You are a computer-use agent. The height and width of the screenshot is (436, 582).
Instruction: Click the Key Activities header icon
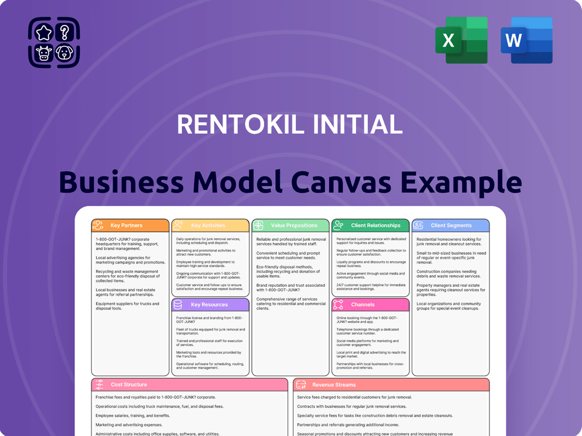pos(178,225)
